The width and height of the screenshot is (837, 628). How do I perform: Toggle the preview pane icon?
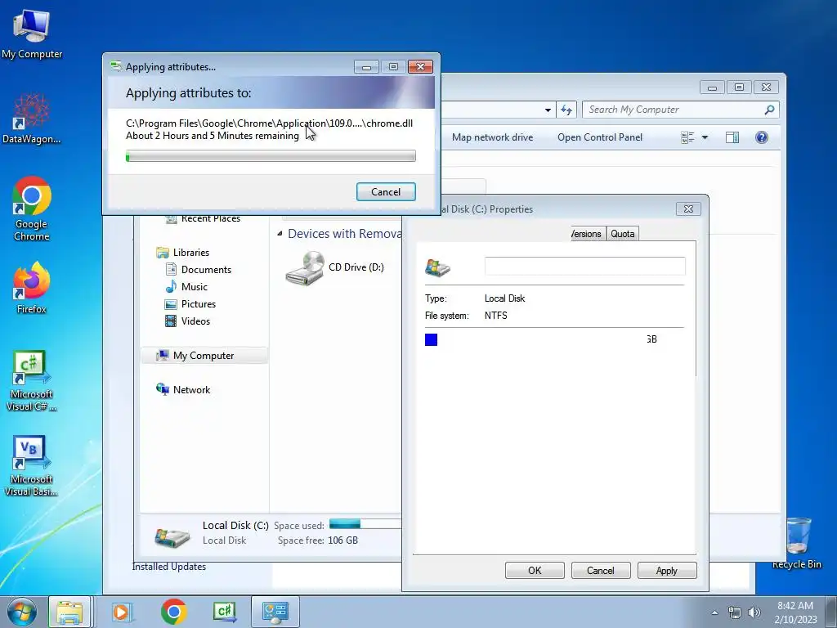732,137
